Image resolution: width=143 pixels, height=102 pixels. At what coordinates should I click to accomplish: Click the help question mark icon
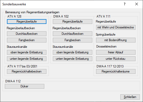coord(125,4)
